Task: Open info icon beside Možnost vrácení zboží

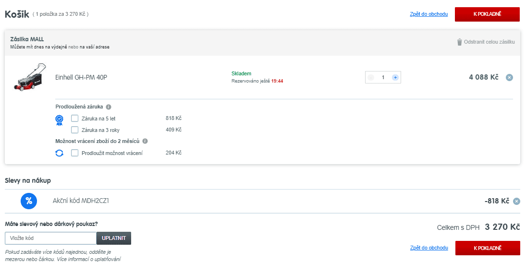Action: pos(145,142)
